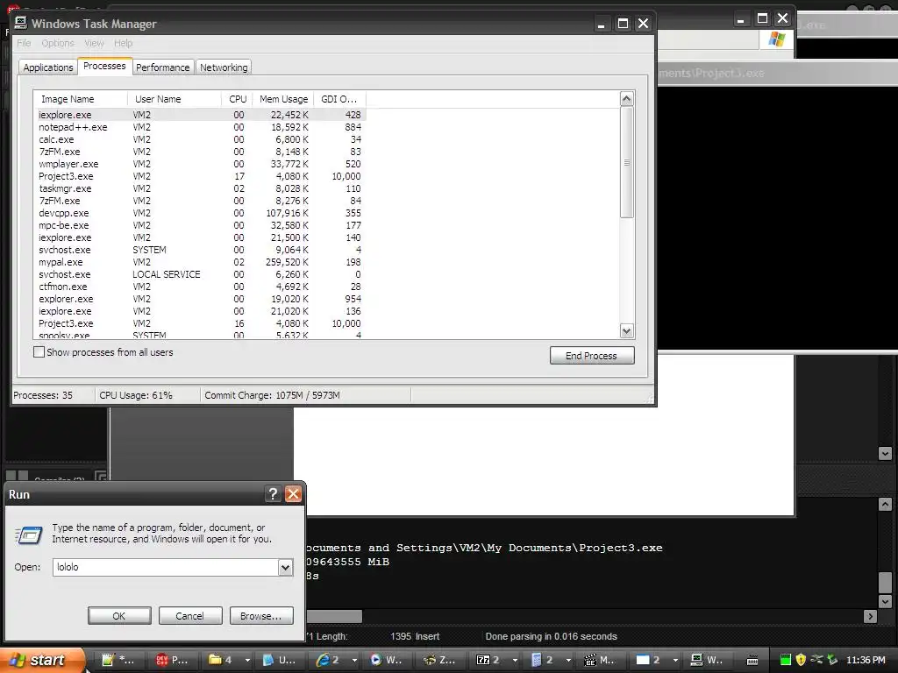Click OK in the Run dialog

pos(119,616)
